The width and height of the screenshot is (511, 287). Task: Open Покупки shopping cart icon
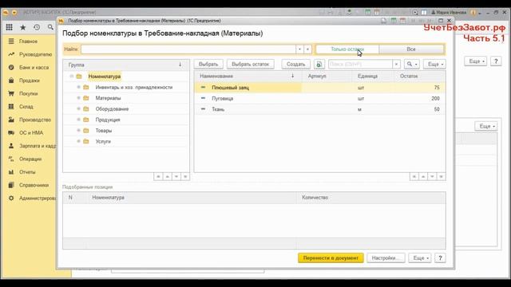pyautogui.click(x=11, y=93)
